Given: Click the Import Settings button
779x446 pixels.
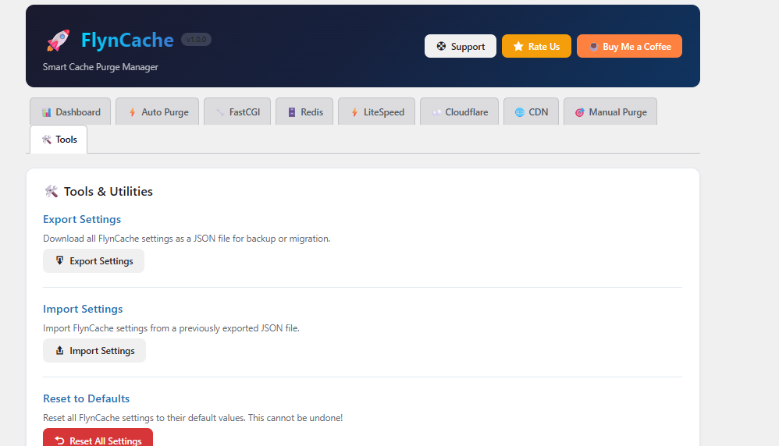Looking at the screenshot, I should coord(94,351).
